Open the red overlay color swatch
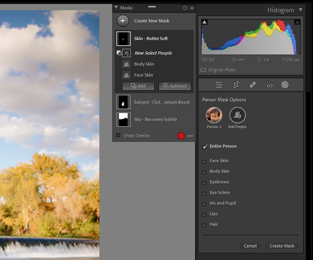 [x=181, y=136]
